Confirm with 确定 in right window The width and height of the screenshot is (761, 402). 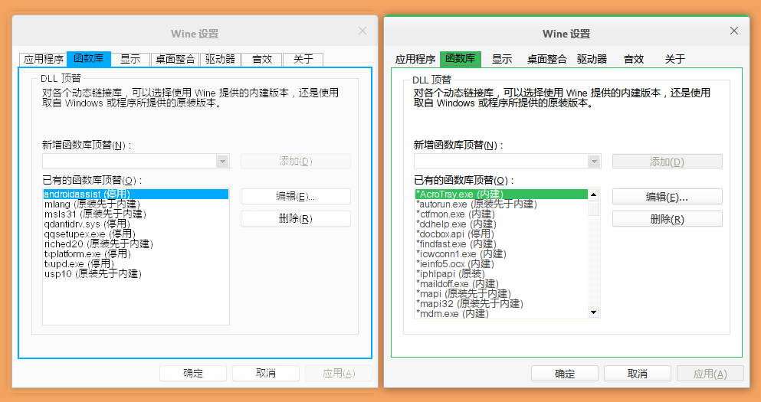coord(565,374)
